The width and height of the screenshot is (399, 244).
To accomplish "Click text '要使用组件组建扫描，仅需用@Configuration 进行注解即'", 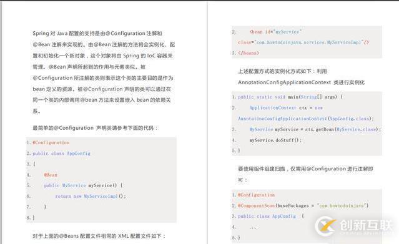I will (x=305, y=168).
